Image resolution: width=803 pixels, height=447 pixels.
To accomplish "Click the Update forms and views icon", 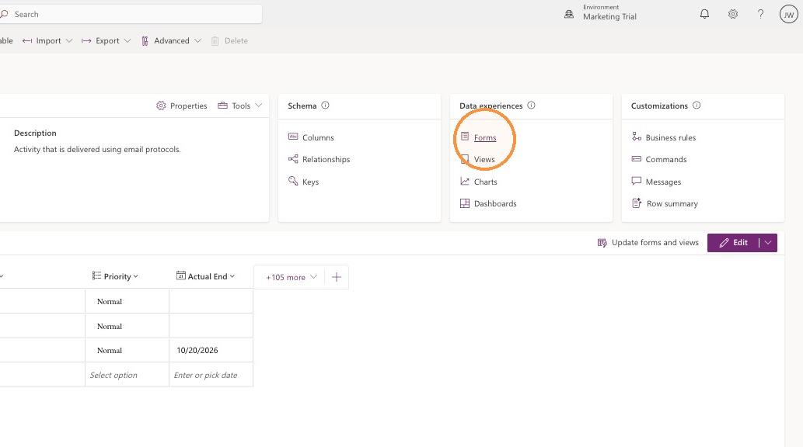I will click(602, 242).
